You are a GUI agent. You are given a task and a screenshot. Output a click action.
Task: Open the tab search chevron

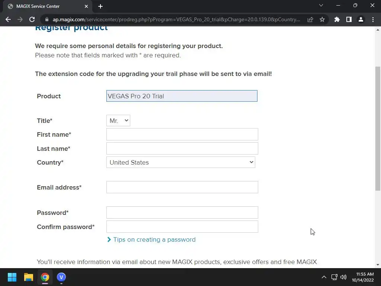pos(321,5)
